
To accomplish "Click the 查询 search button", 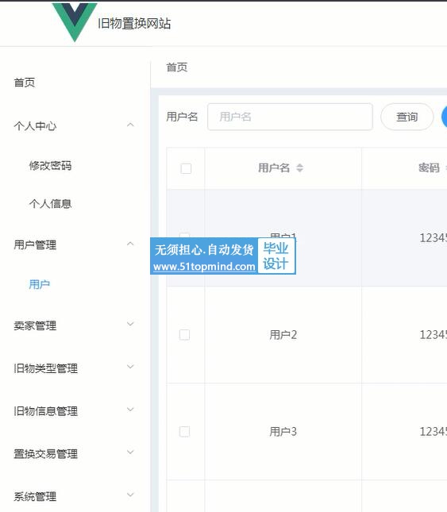I will pos(407,117).
